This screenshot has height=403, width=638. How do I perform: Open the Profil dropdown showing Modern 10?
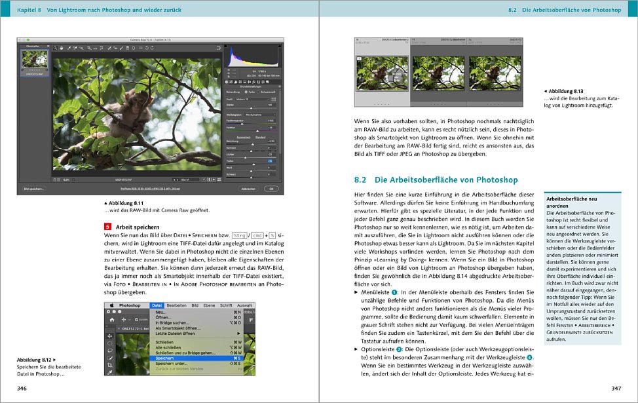tap(252, 99)
